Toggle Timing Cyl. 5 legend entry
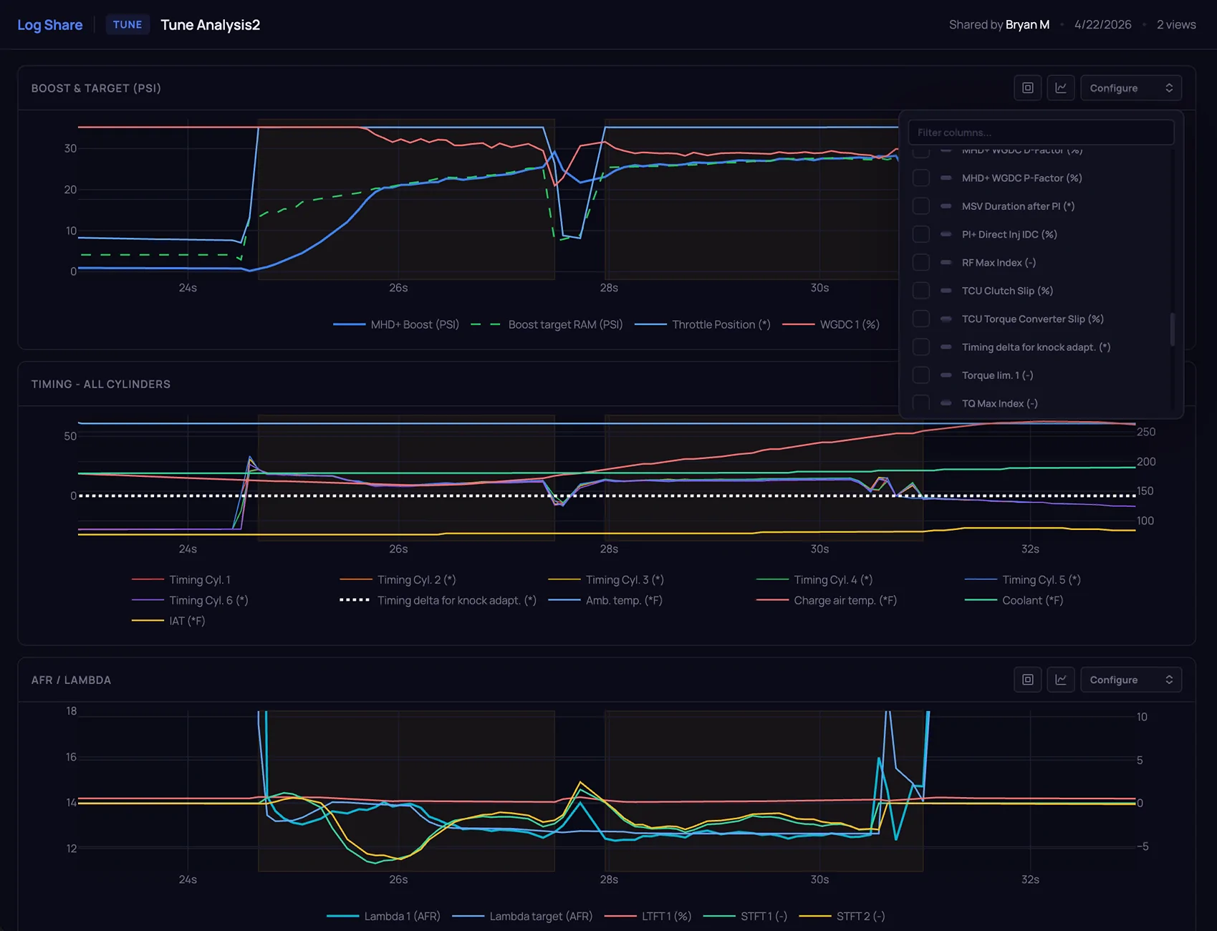 point(1023,580)
